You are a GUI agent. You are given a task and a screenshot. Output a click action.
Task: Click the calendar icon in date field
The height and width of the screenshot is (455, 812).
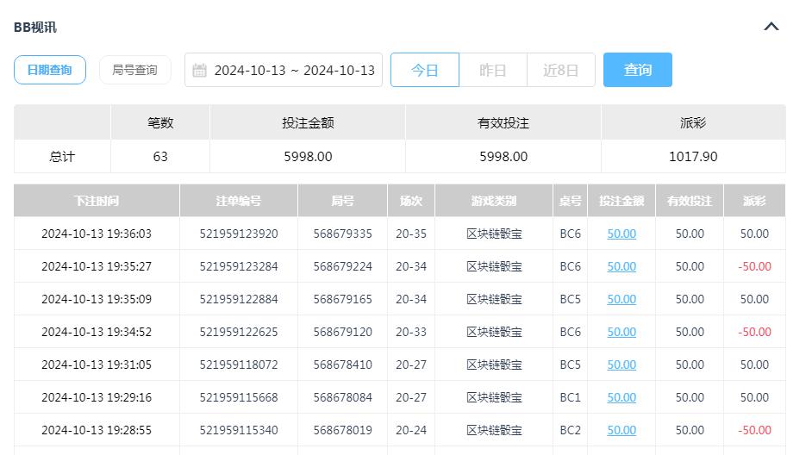pyautogui.click(x=200, y=71)
